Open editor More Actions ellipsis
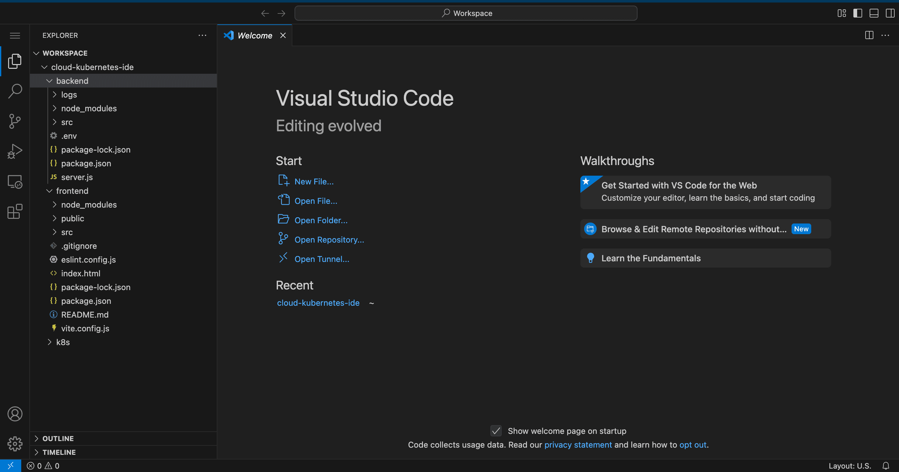 coord(885,35)
